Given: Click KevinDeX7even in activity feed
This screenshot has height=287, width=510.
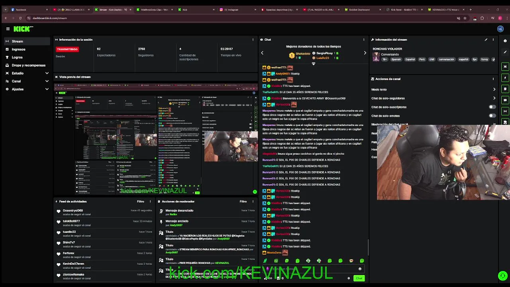Looking at the screenshot, I should click(73, 264).
